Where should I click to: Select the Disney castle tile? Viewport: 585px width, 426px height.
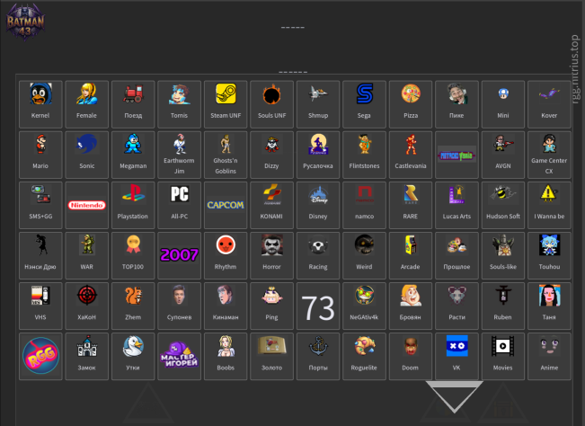point(318,205)
